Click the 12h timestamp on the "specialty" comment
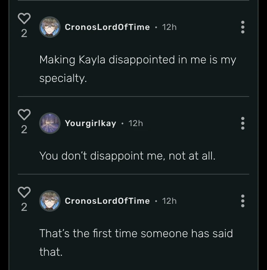This screenshot has height=270, width=267. pyautogui.click(x=169, y=27)
